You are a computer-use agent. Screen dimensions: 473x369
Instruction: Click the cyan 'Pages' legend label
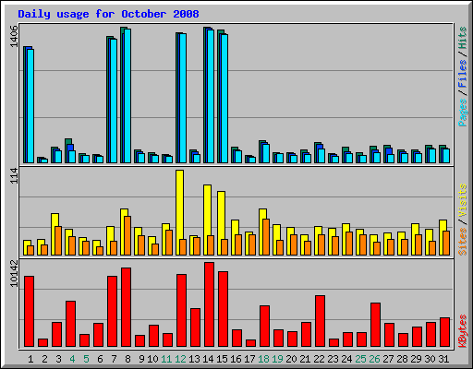point(462,113)
